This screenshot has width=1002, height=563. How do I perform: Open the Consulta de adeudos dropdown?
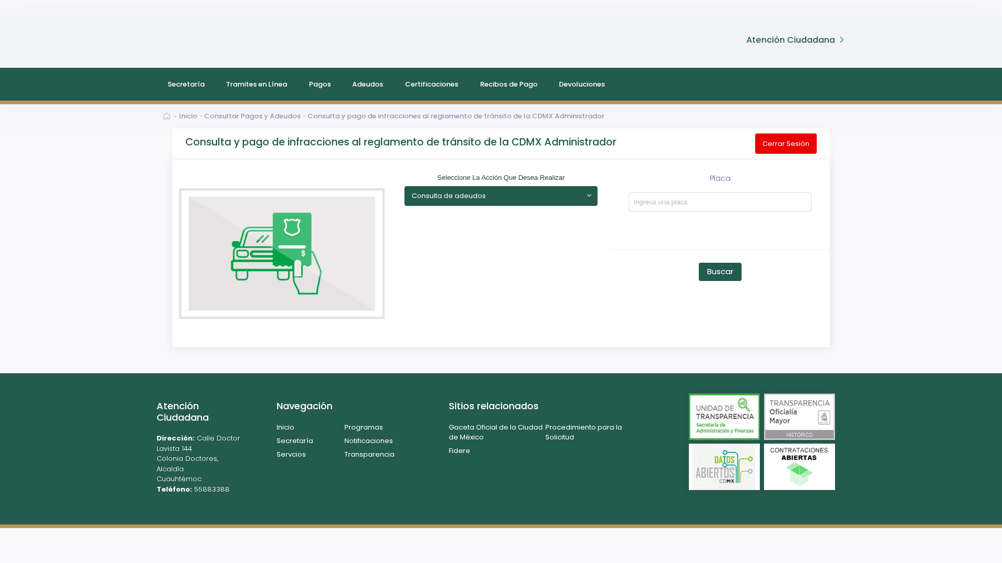point(501,196)
